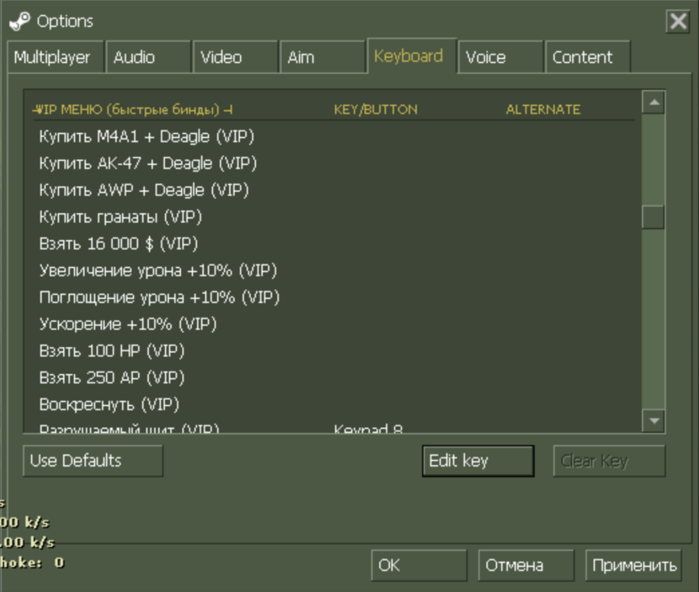The height and width of the screenshot is (592, 699).
Task: Click the scroll down arrow in bindings list
Action: (654, 421)
